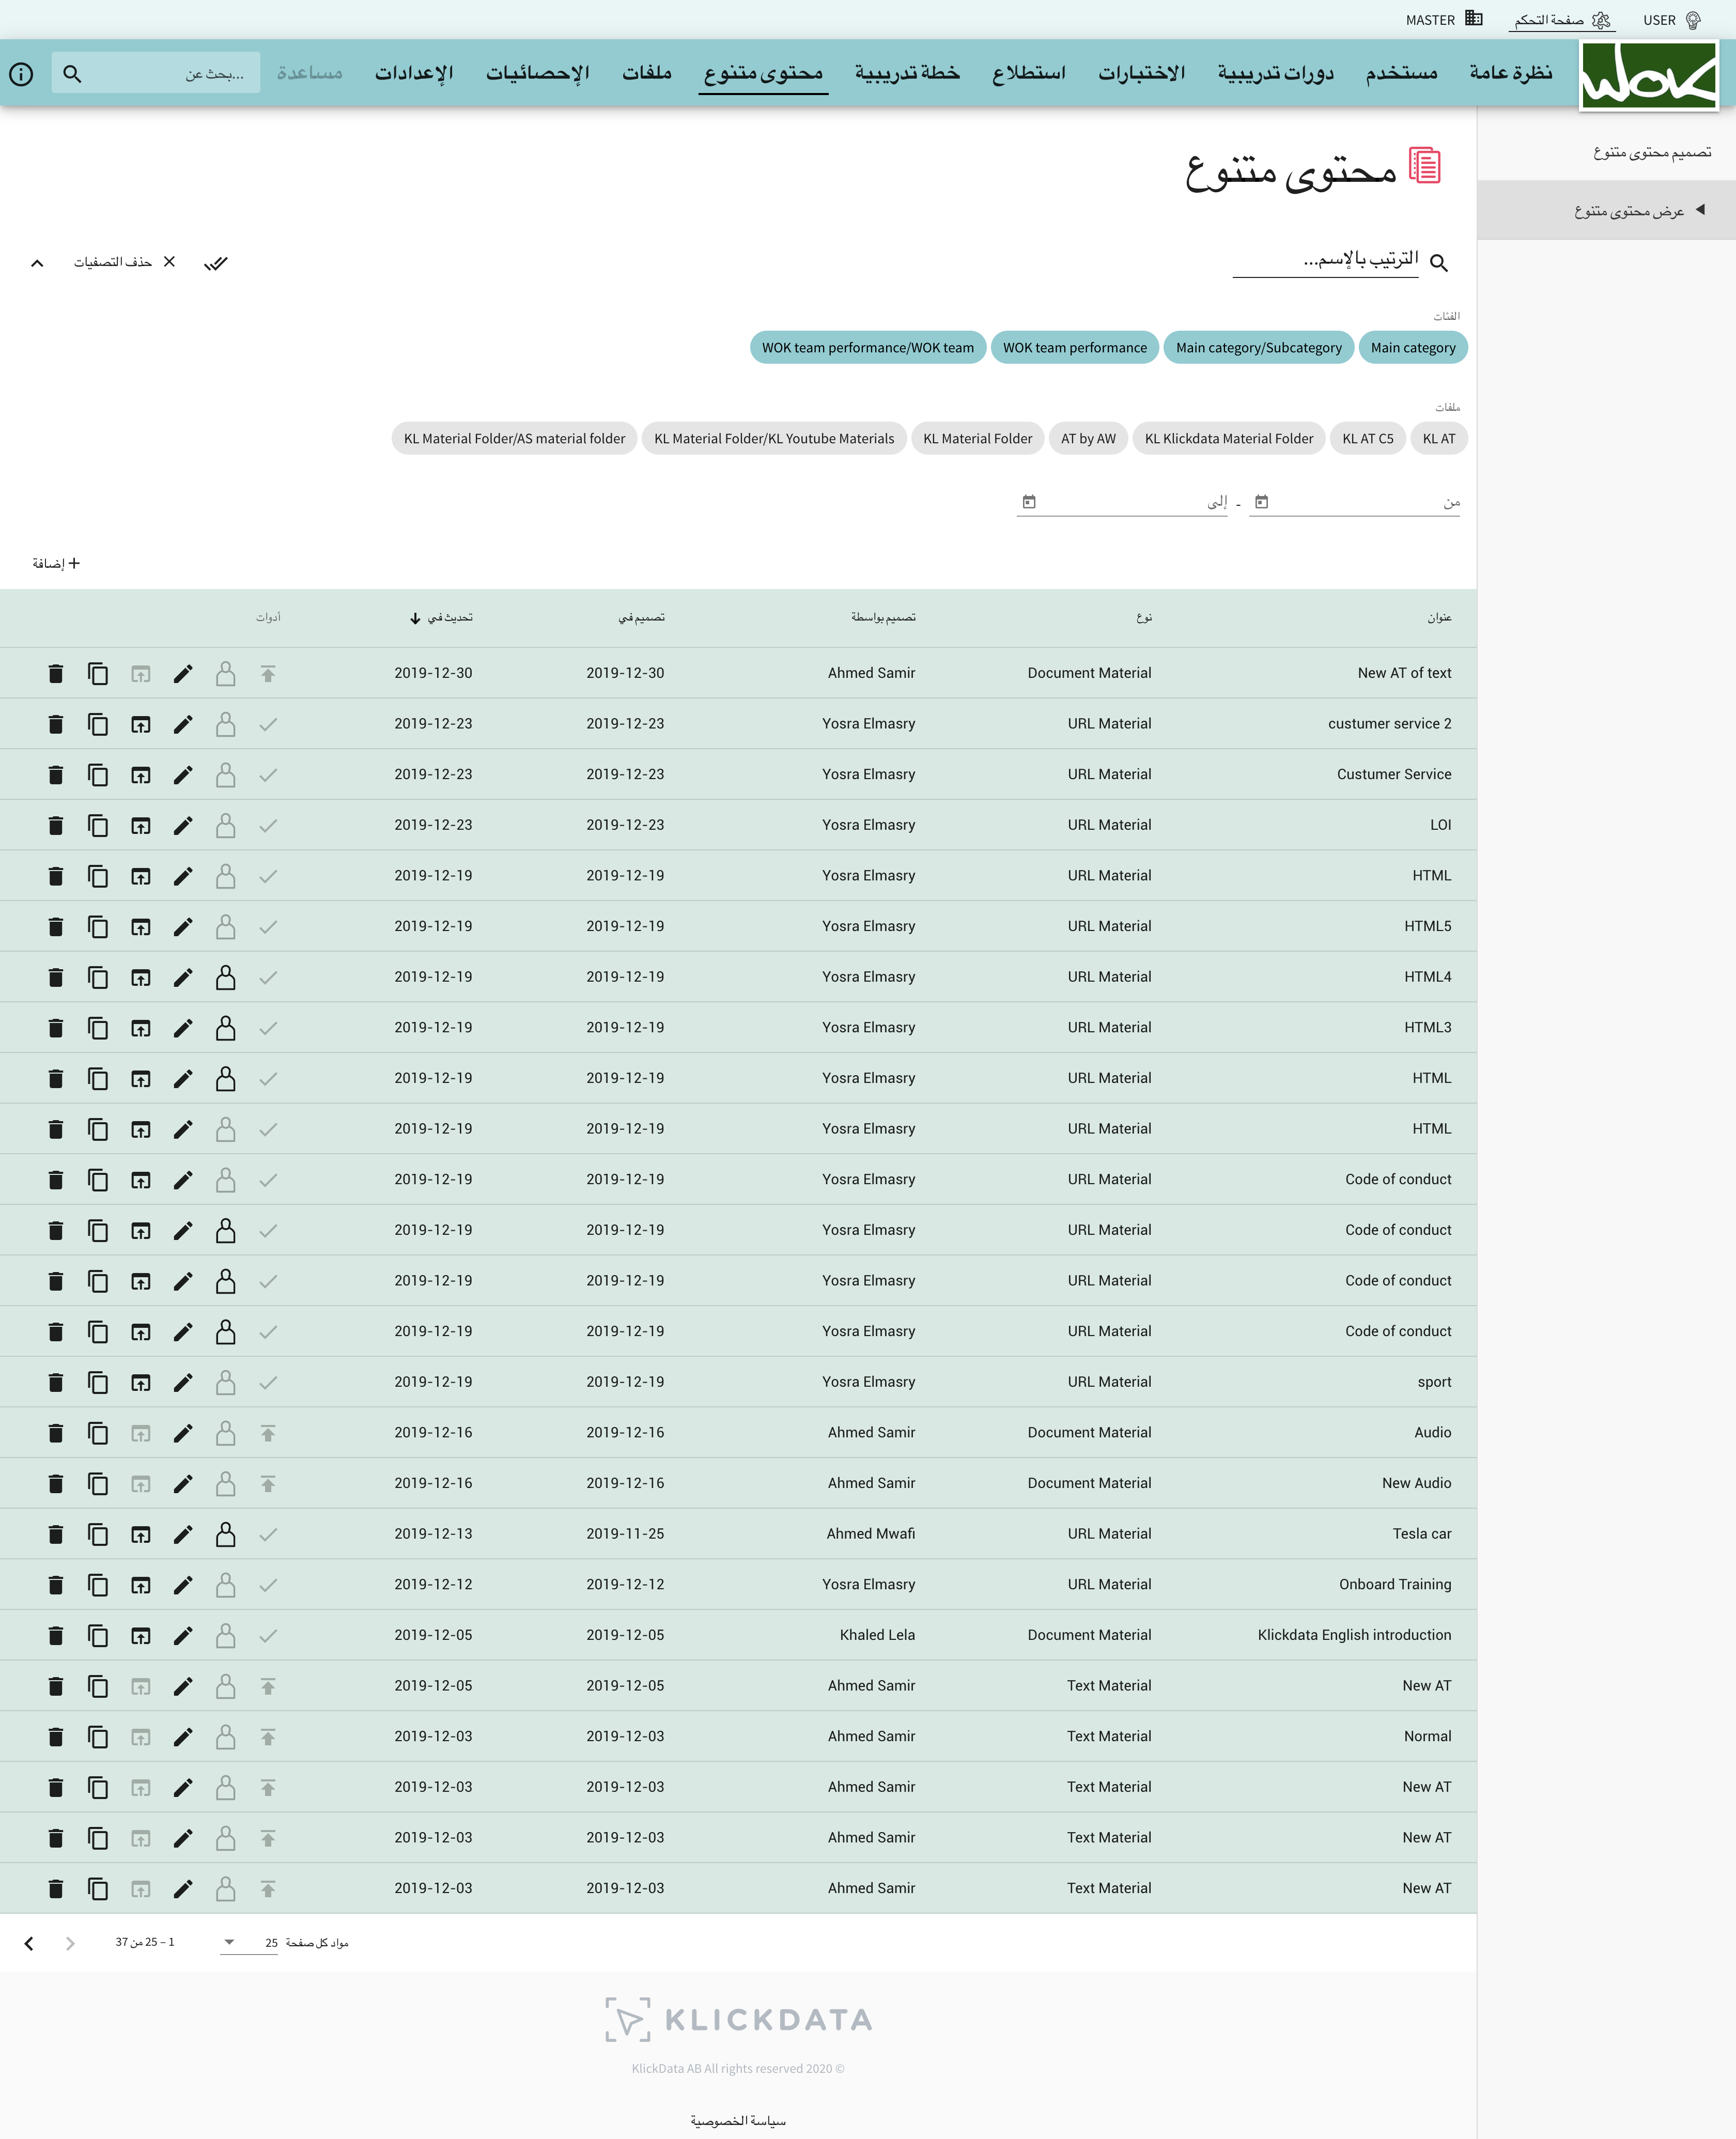Click the publish arrow for 'Audio' row

[x=268, y=1433]
